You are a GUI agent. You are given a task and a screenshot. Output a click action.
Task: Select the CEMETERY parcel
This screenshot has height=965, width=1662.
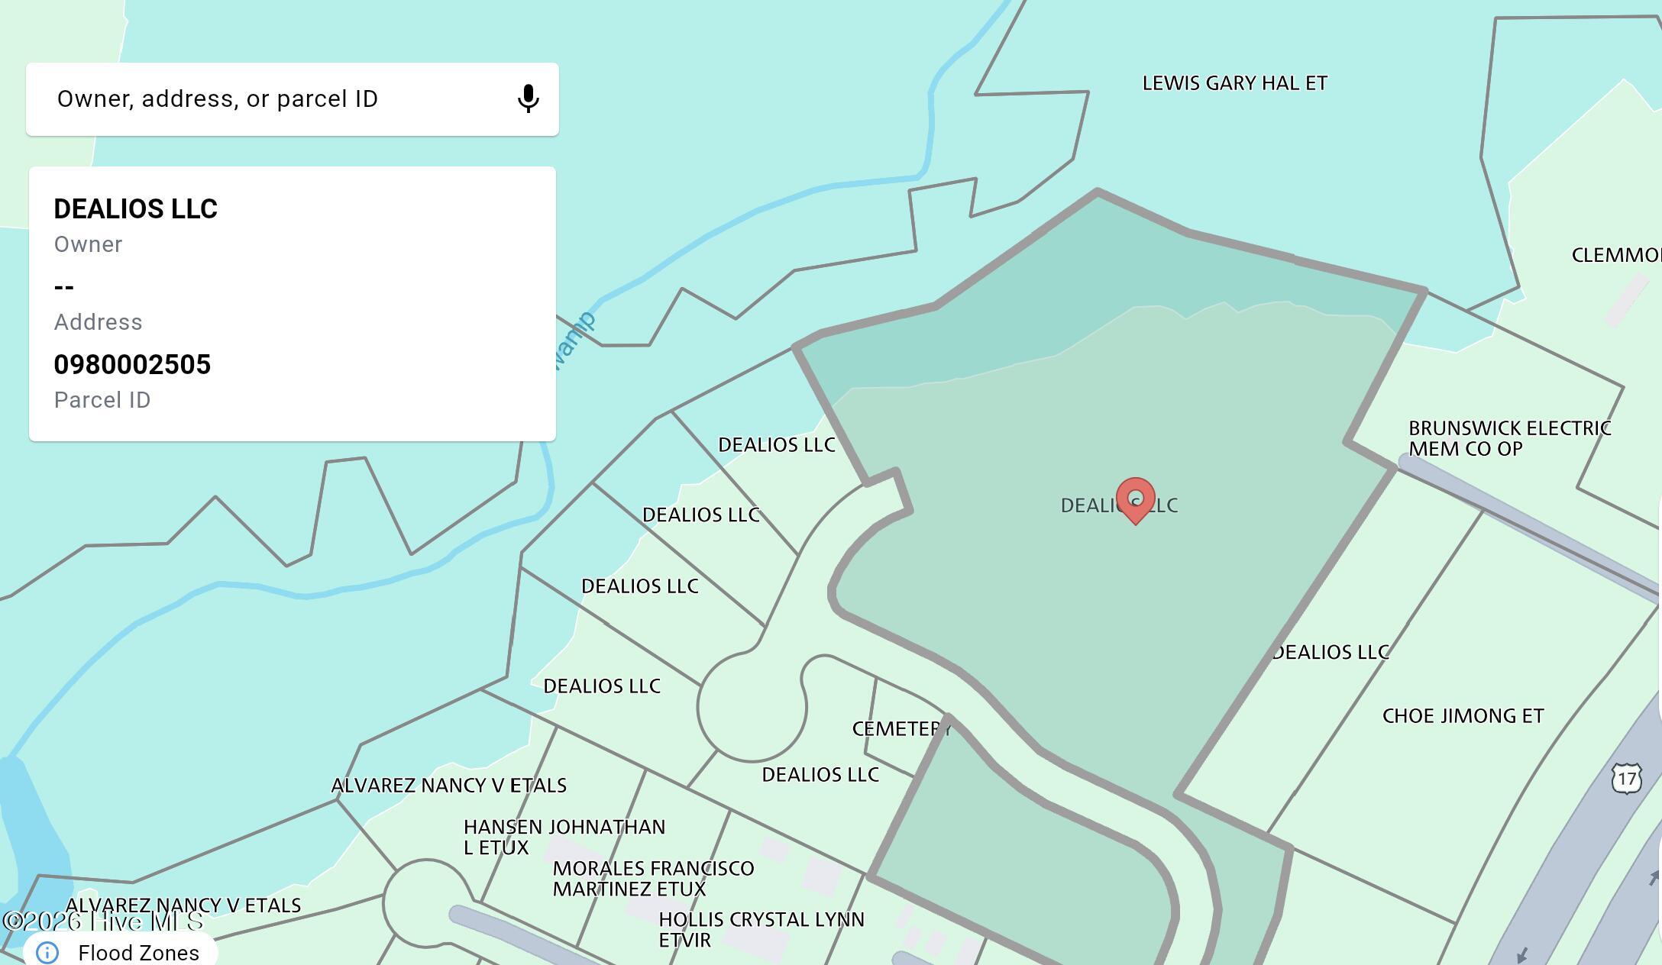click(x=900, y=729)
